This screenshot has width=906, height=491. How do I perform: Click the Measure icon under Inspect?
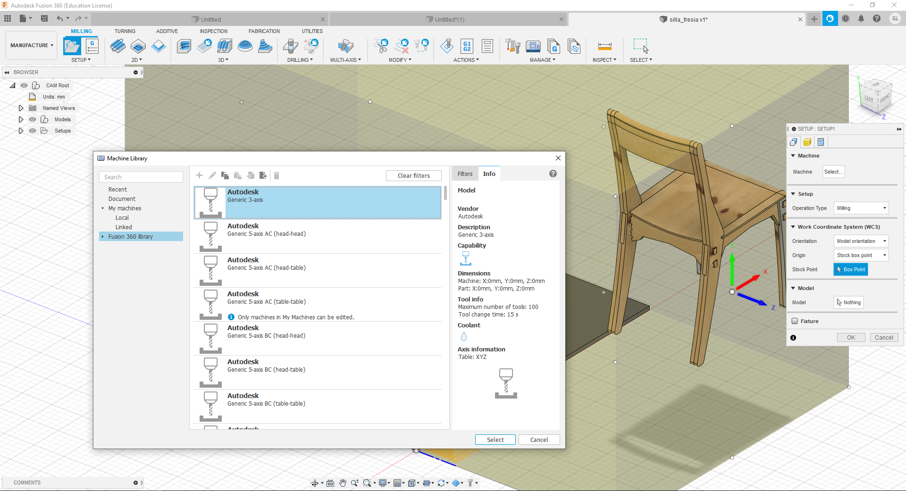tap(604, 46)
